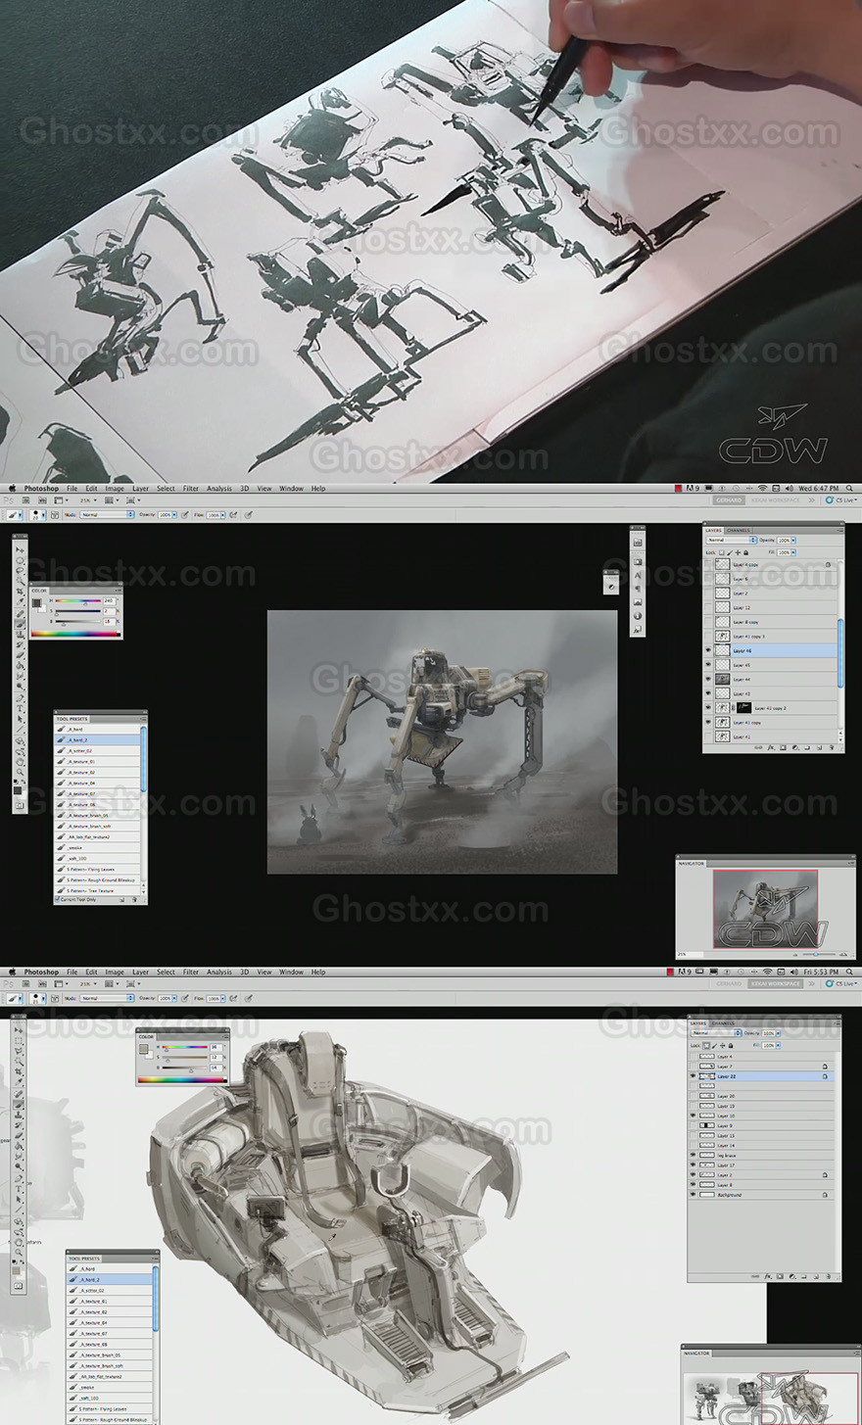Viewport: 862px width, 1425px height.
Task: Hide the Background layer in cockpit window
Action: [x=694, y=1195]
